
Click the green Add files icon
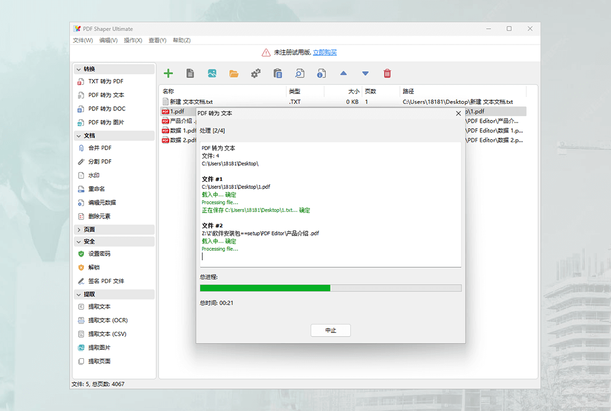tap(168, 73)
